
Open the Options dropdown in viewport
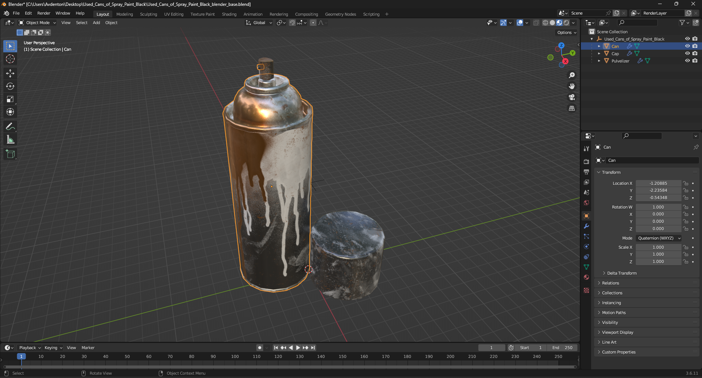567,33
